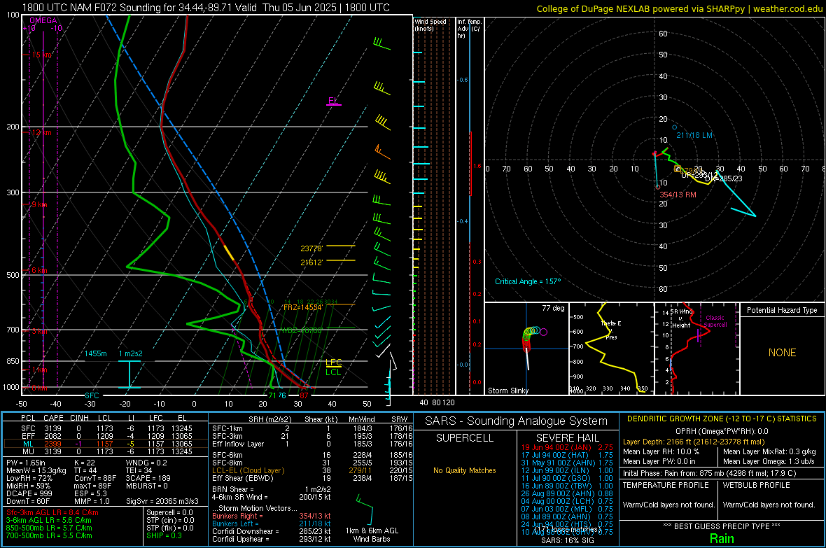Select the '211/18 LM' hodograph label
826x548 pixels.
coord(694,135)
